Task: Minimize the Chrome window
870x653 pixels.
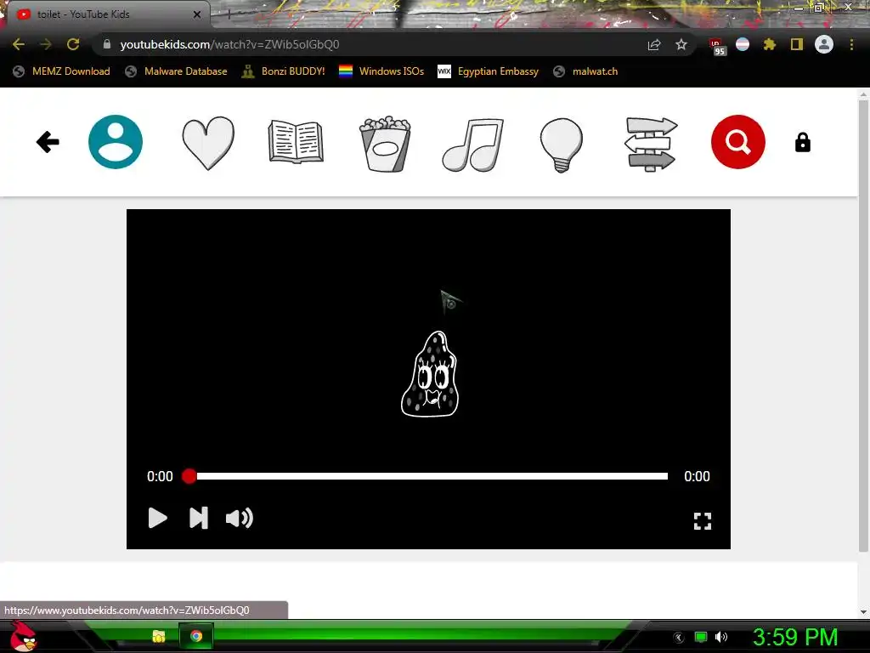Action: tap(799, 8)
